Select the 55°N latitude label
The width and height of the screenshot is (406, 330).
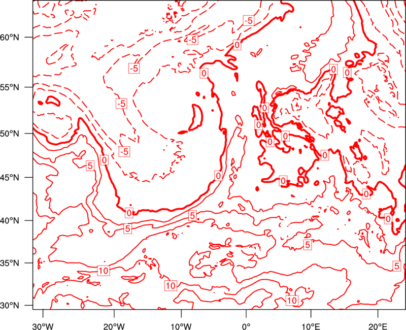(10, 87)
